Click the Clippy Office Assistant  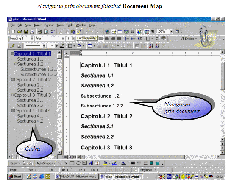click(x=204, y=36)
